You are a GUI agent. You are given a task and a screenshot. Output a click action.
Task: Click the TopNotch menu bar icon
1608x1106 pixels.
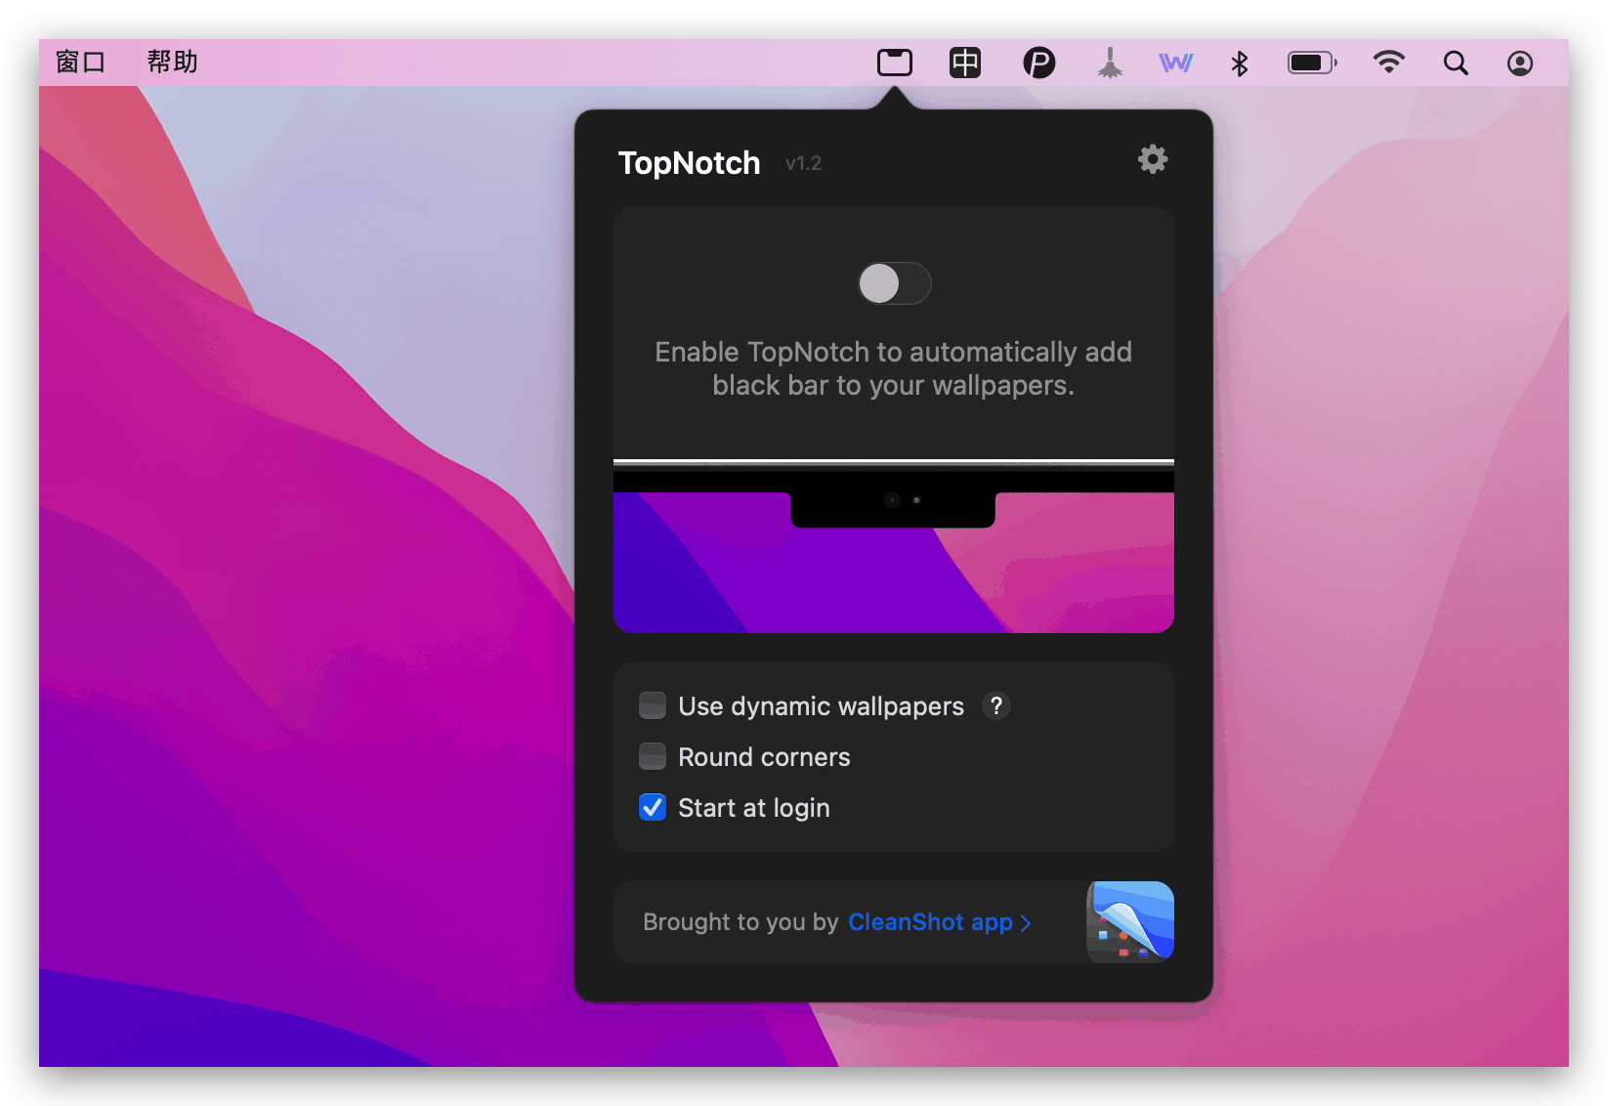click(x=894, y=63)
